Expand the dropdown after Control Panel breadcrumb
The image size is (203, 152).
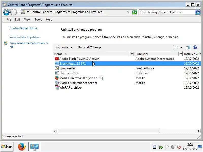coord(51,12)
